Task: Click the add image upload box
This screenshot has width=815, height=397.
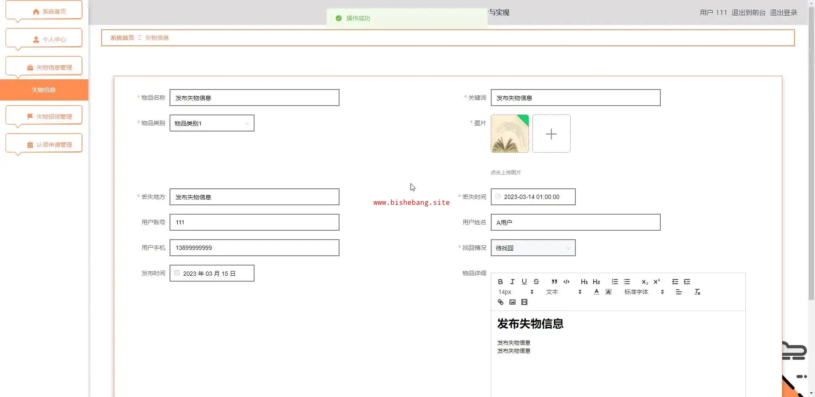Action: 552,134
